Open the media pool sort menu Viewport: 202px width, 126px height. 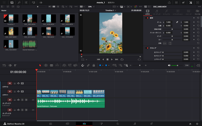point(71,7)
